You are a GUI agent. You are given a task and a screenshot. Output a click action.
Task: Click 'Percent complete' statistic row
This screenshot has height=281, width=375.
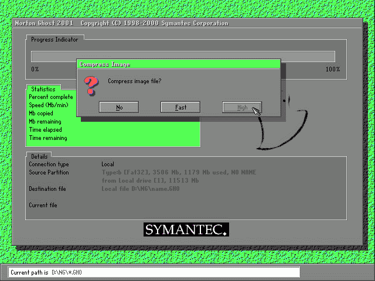click(51, 97)
